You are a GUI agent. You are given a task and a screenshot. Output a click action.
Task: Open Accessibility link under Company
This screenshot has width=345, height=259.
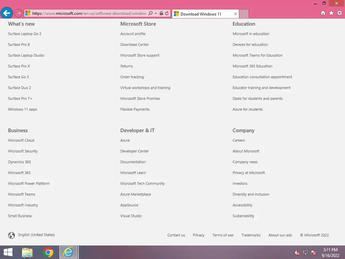(242, 205)
